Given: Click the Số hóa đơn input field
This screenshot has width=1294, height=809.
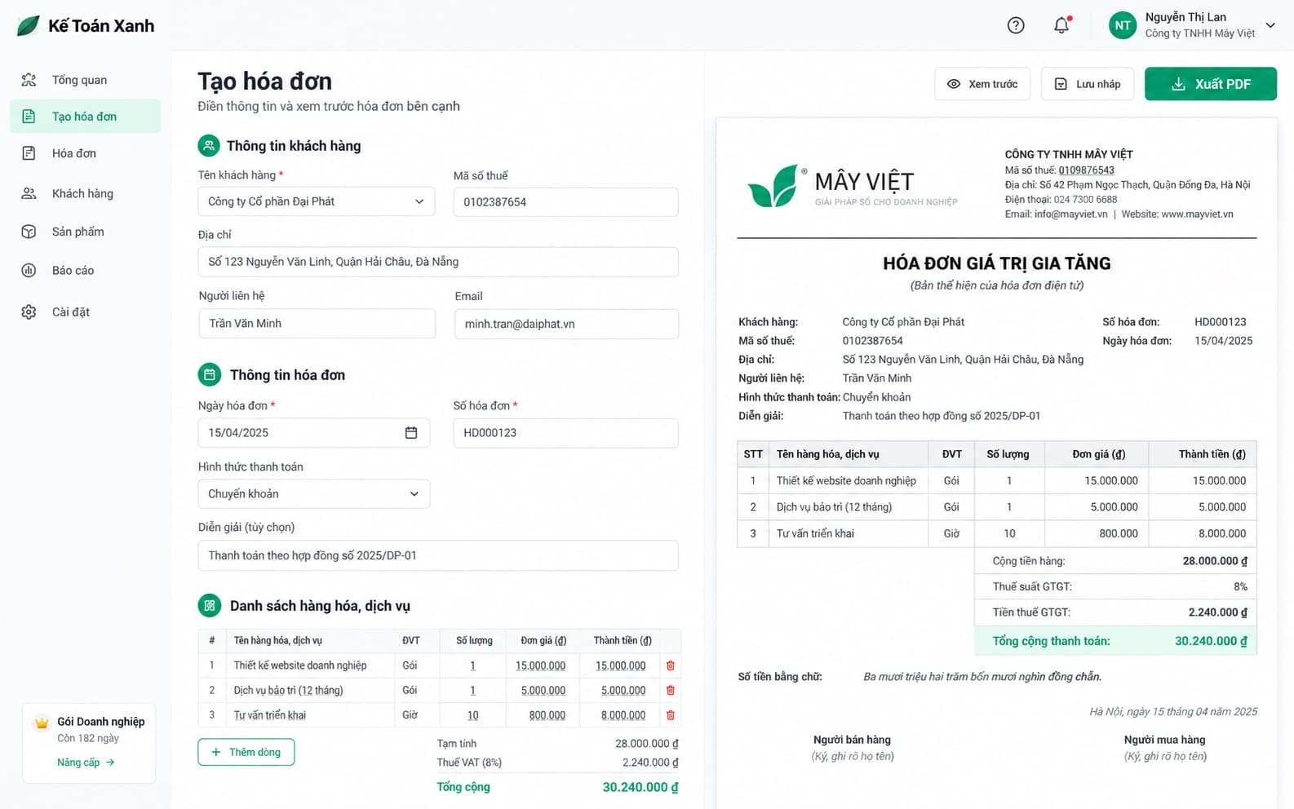Looking at the screenshot, I should click(x=565, y=433).
